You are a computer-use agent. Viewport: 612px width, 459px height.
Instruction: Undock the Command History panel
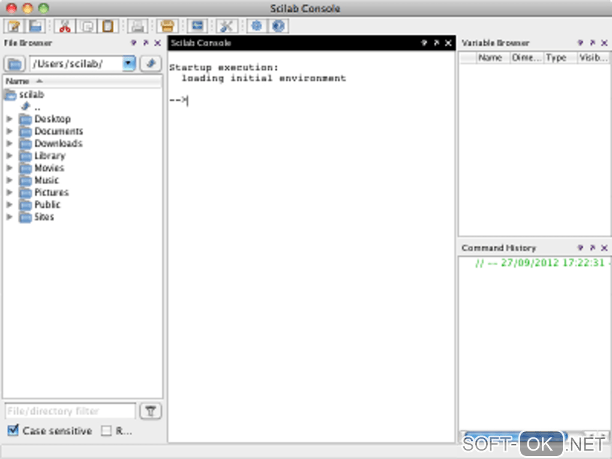(592, 247)
